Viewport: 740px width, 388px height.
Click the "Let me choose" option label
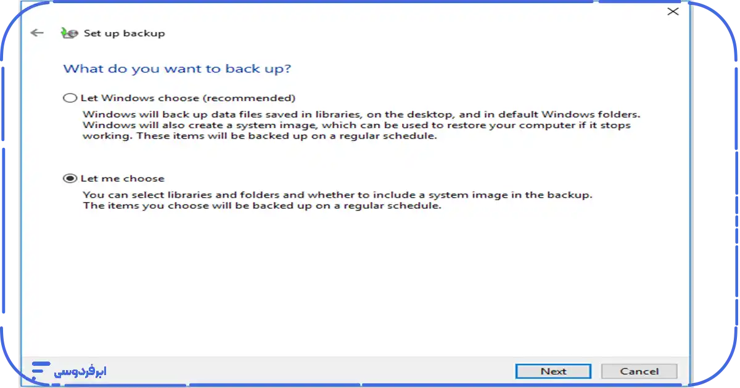(122, 179)
